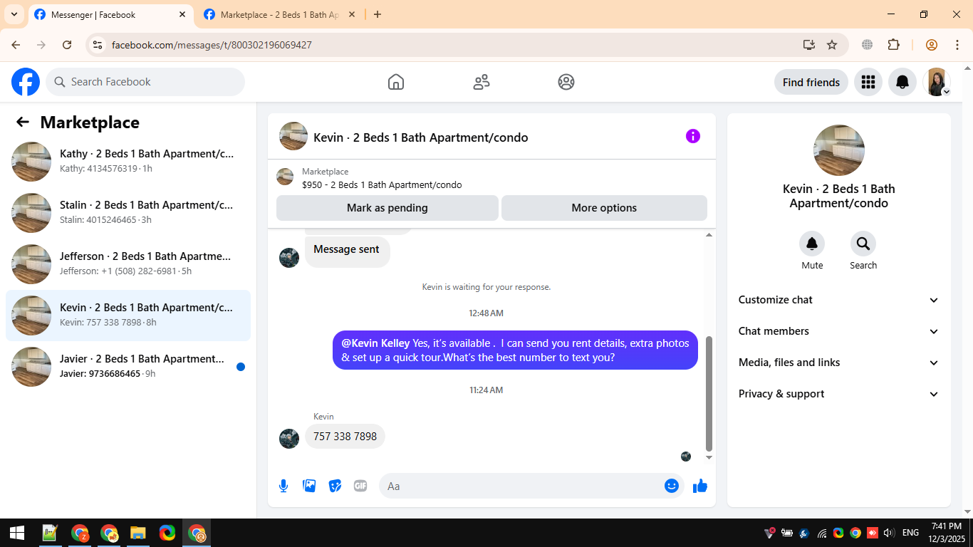Click Mark as pending button
This screenshot has height=547, width=973.
click(387, 208)
